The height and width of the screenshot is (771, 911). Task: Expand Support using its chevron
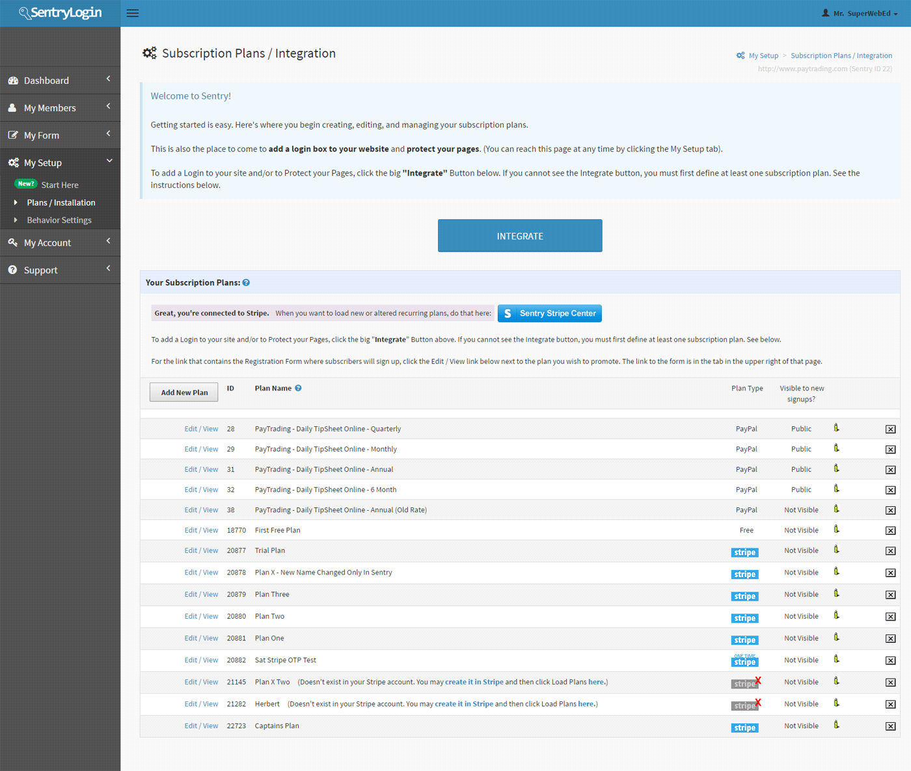(108, 268)
